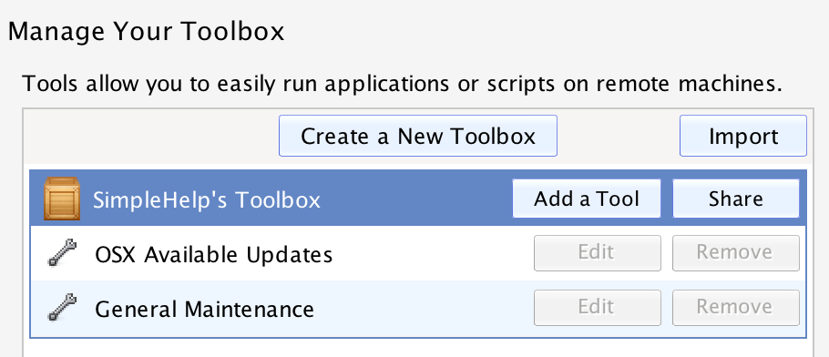Click gap between Create a New Toolbox and Import
Image resolution: width=829 pixels, height=357 pixels.
pyautogui.click(x=619, y=136)
